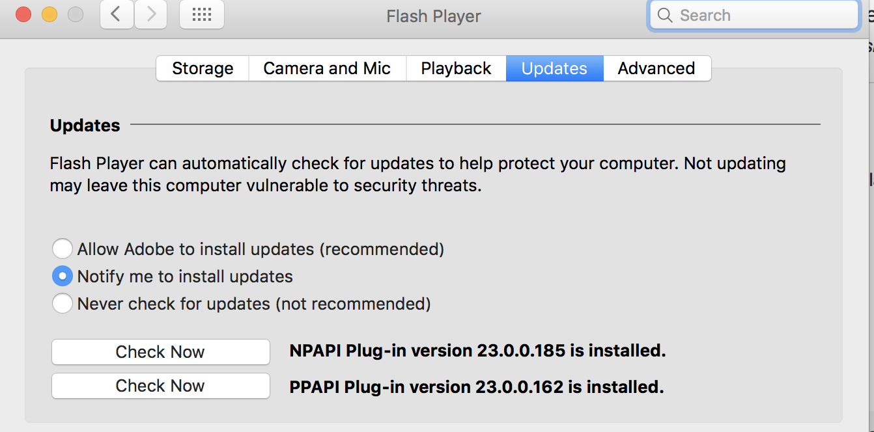Image resolution: width=874 pixels, height=432 pixels.
Task: Select the Updates tab
Action: tap(554, 68)
